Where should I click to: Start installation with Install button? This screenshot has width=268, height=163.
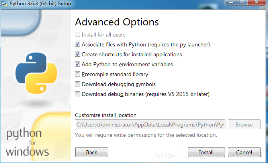206,152
